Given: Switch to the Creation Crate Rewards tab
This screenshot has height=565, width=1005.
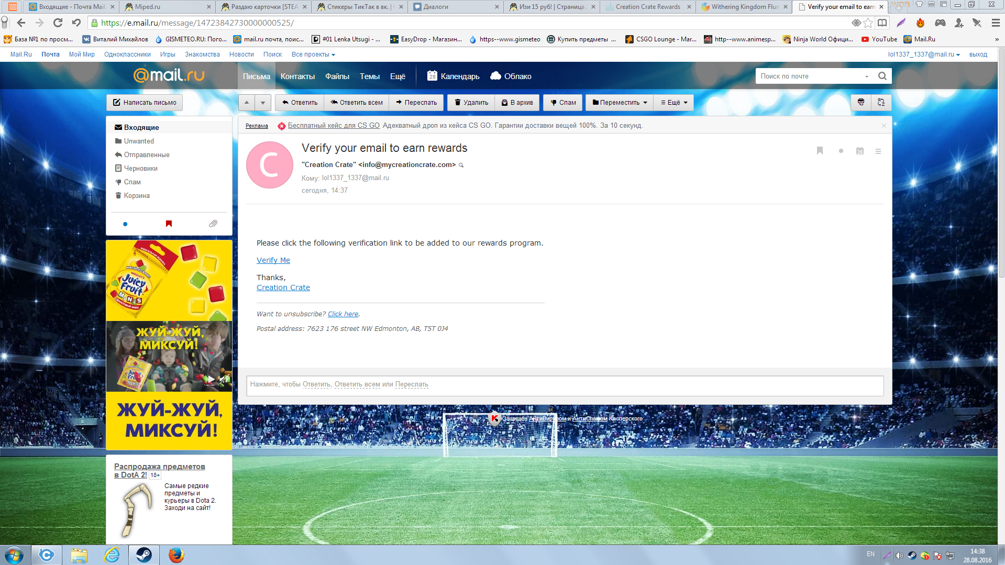Looking at the screenshot, I should tap(647, 7).
